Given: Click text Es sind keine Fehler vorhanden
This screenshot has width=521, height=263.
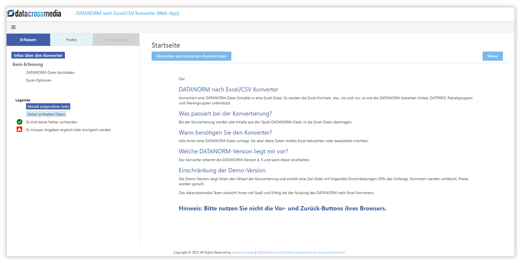Looking at the screenshot, I should [x=51, y=122].
